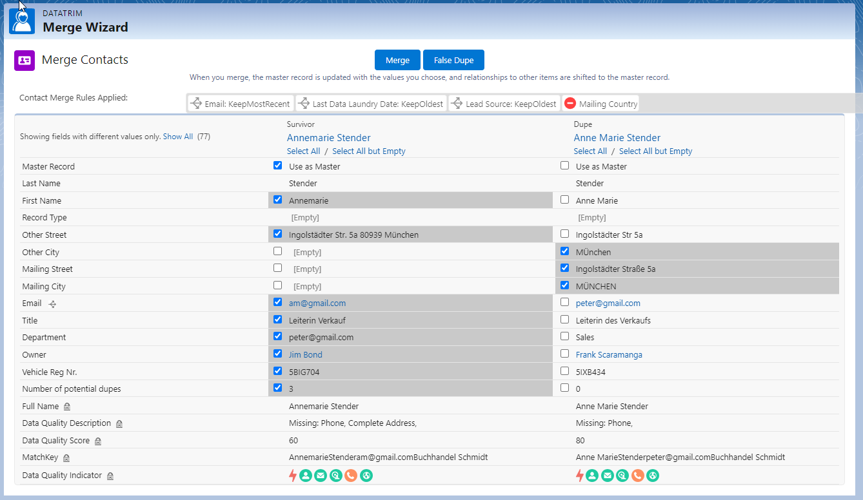Check the Survivor's empty Other City checkbox
The width and height of the screenshot is (863, 500).
[277, 251]
